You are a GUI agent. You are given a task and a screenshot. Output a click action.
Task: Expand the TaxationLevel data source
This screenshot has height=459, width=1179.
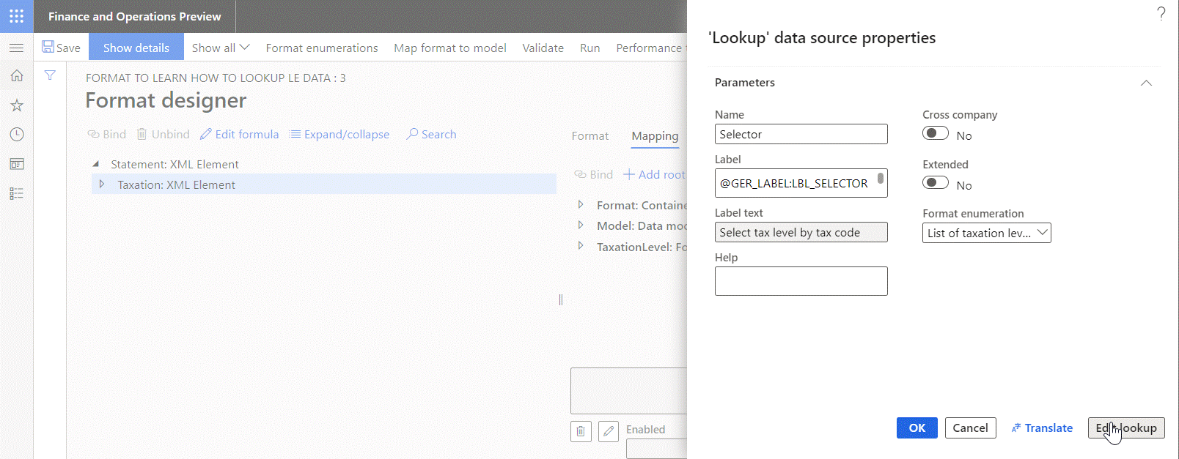click(x=581, y=246)
